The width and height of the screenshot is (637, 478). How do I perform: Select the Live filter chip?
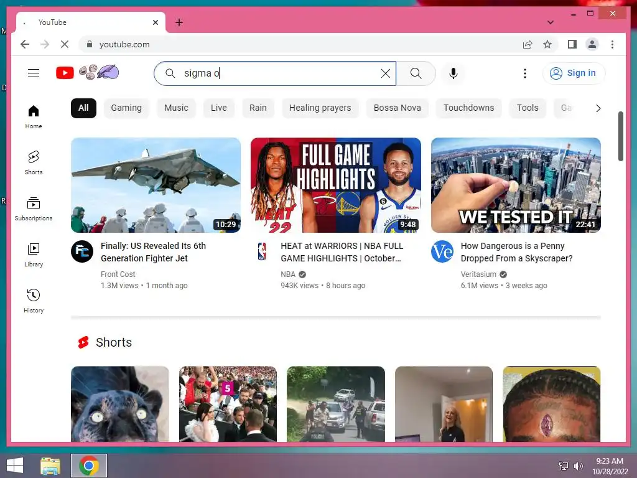tap(218, 108)
